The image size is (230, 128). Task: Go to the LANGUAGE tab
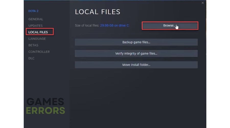(37, 39)
